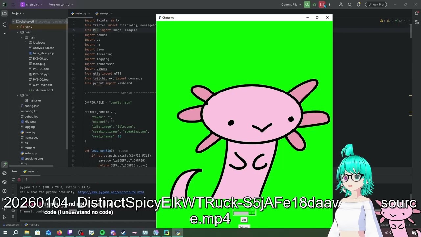Switch to the setup.py editor tab
The width and height of the screenshot is (421, 237).
(x=104, y=13)
